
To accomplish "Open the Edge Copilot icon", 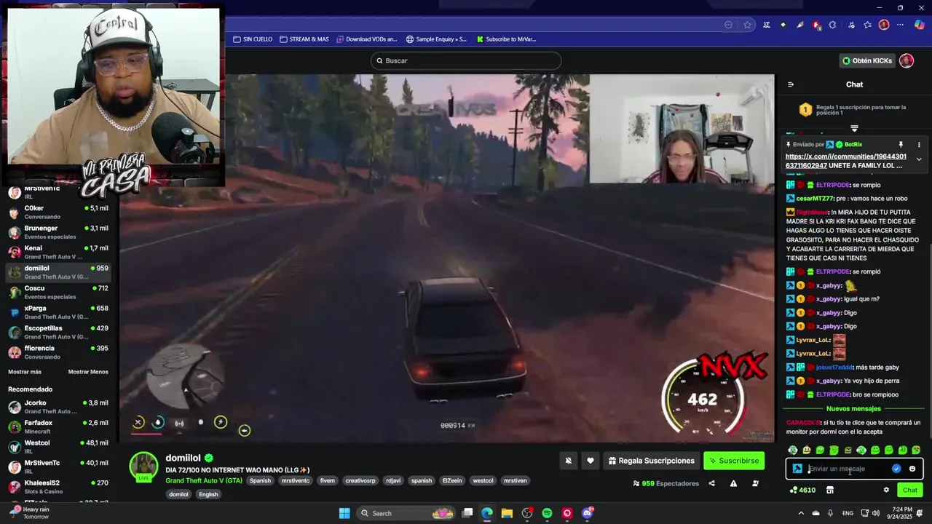I will [919, 25].
